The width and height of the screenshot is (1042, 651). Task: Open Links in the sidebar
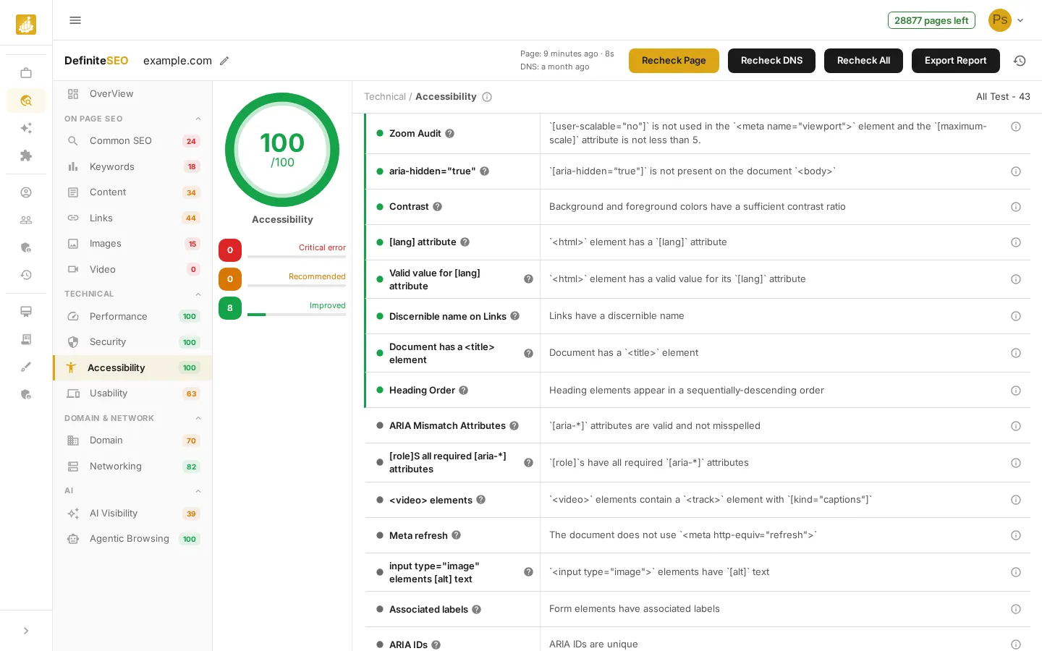coord(132,218)
